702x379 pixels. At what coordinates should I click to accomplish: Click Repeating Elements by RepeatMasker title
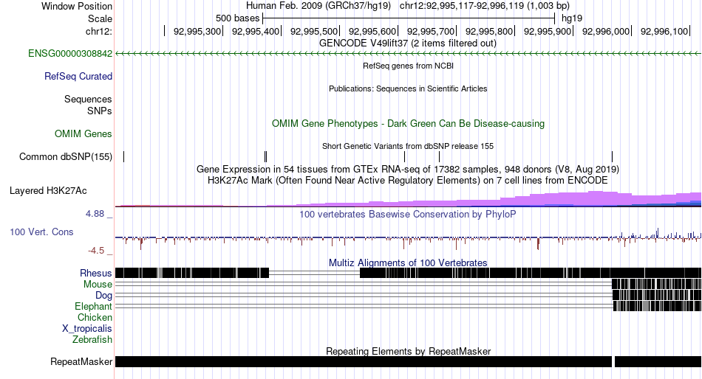tap(408, 351)
